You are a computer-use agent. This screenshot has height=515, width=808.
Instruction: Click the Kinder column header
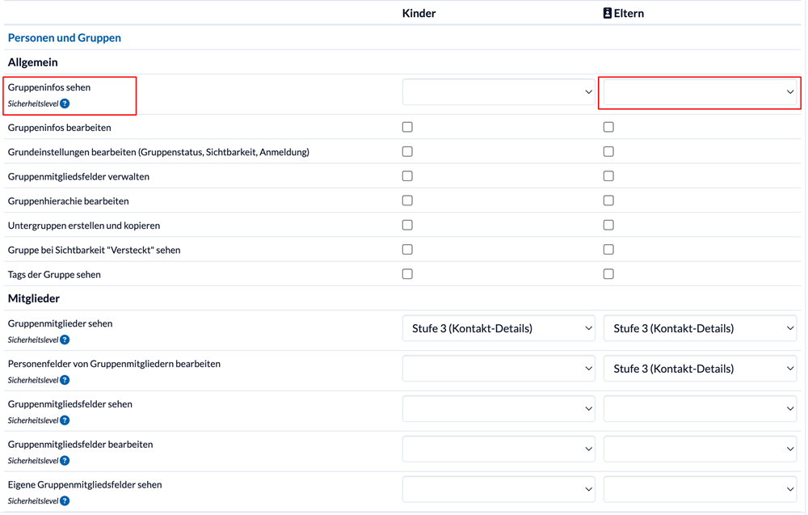click(x=419, y=14)
